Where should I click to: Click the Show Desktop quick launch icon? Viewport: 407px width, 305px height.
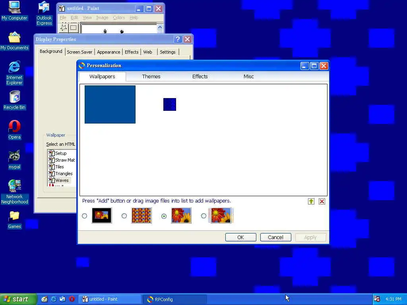pos(45,299)
